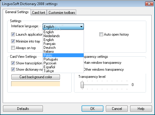155x115 pixels.
Task: Choose Türkçe from the language list
Action: click(63, 71)
